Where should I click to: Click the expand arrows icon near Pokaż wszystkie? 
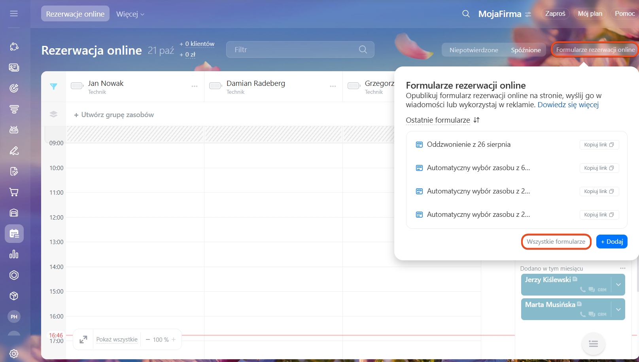coord(83,339)
